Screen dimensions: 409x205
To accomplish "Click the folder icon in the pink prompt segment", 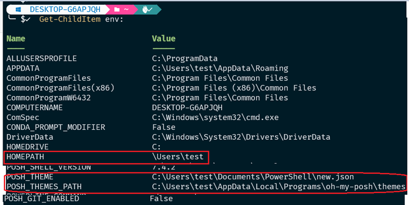I will click(117, 9).
